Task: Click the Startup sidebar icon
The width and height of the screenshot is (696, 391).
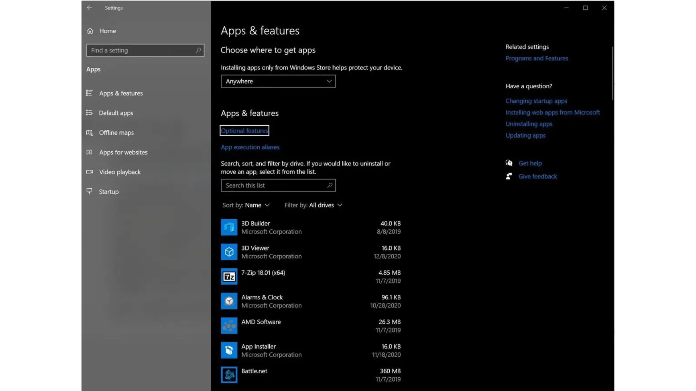Action: [x=90, y=191]
